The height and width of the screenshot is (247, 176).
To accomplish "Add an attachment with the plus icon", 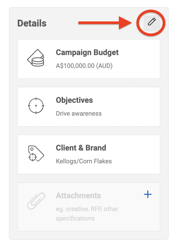I will coord(148,195).
